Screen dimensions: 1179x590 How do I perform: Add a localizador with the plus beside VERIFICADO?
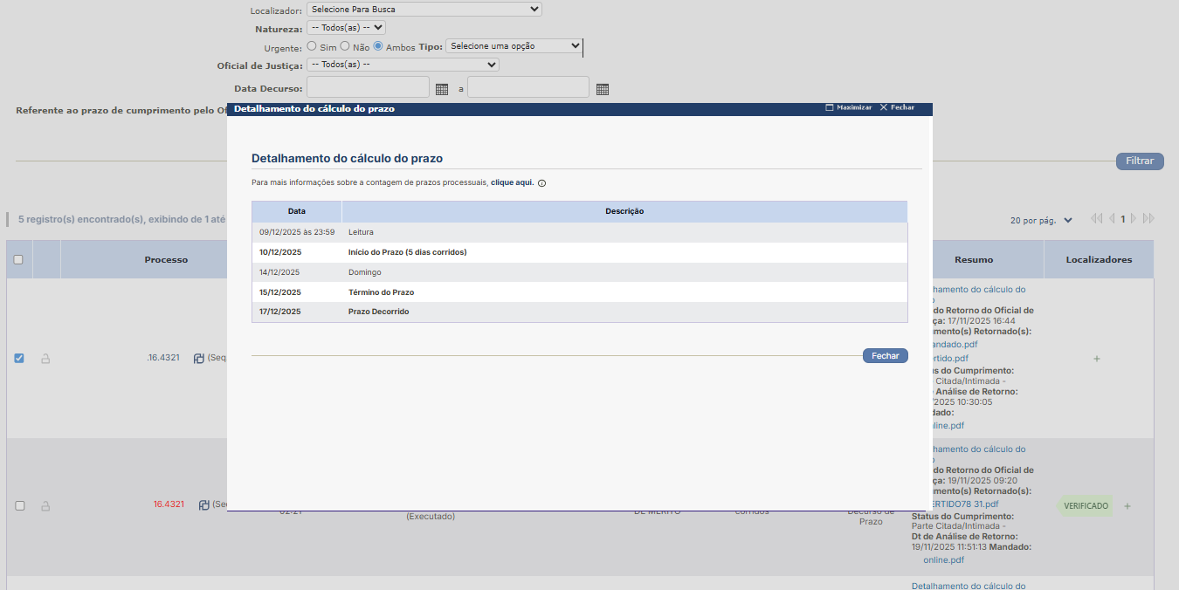point(1127,506)
